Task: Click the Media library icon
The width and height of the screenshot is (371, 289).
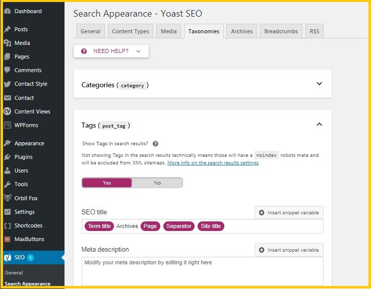Action: pyautogui.click(x=8, y=43)
